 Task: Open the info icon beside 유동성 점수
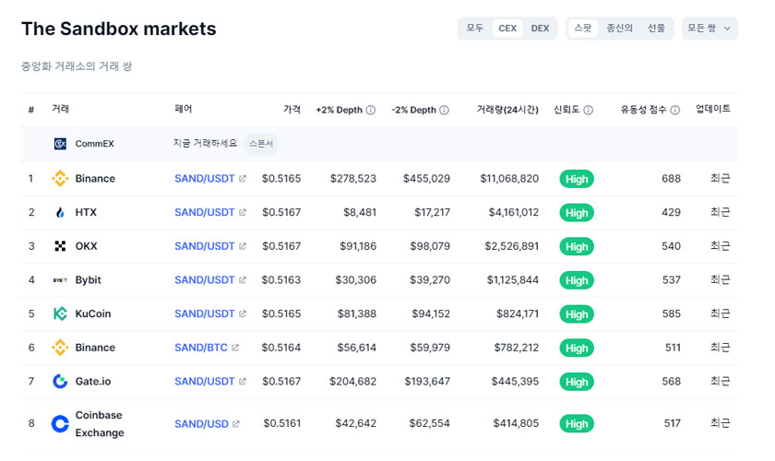pos(675,111)
